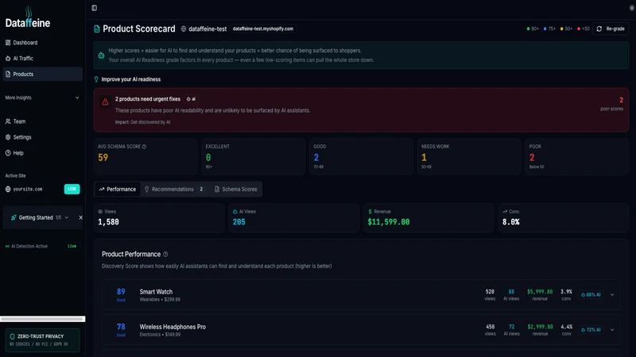Click the blue 75+ legend dot
636x357 pixels.
tap(545, 29)
